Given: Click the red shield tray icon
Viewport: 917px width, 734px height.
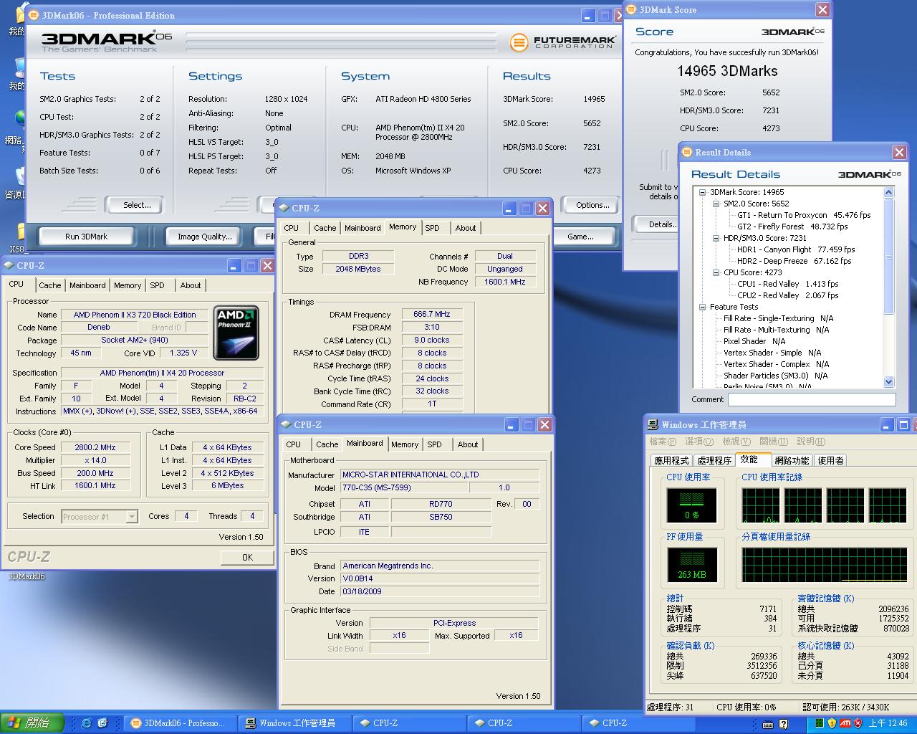Looking at the screenshot, I should click(x=858, y=723).
